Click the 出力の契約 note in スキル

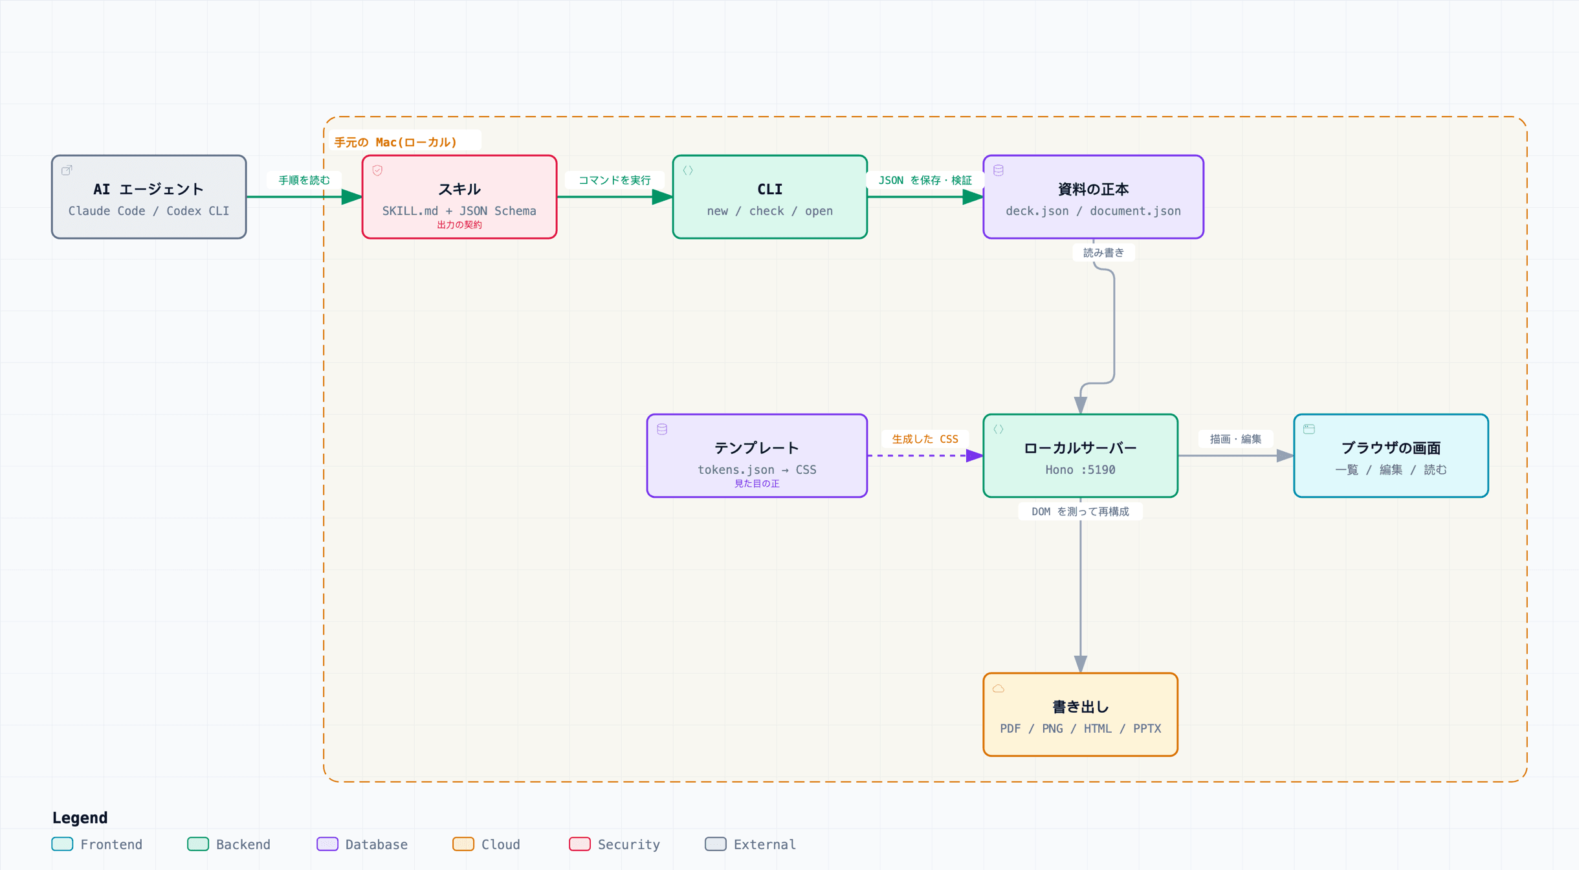point(459,225)
